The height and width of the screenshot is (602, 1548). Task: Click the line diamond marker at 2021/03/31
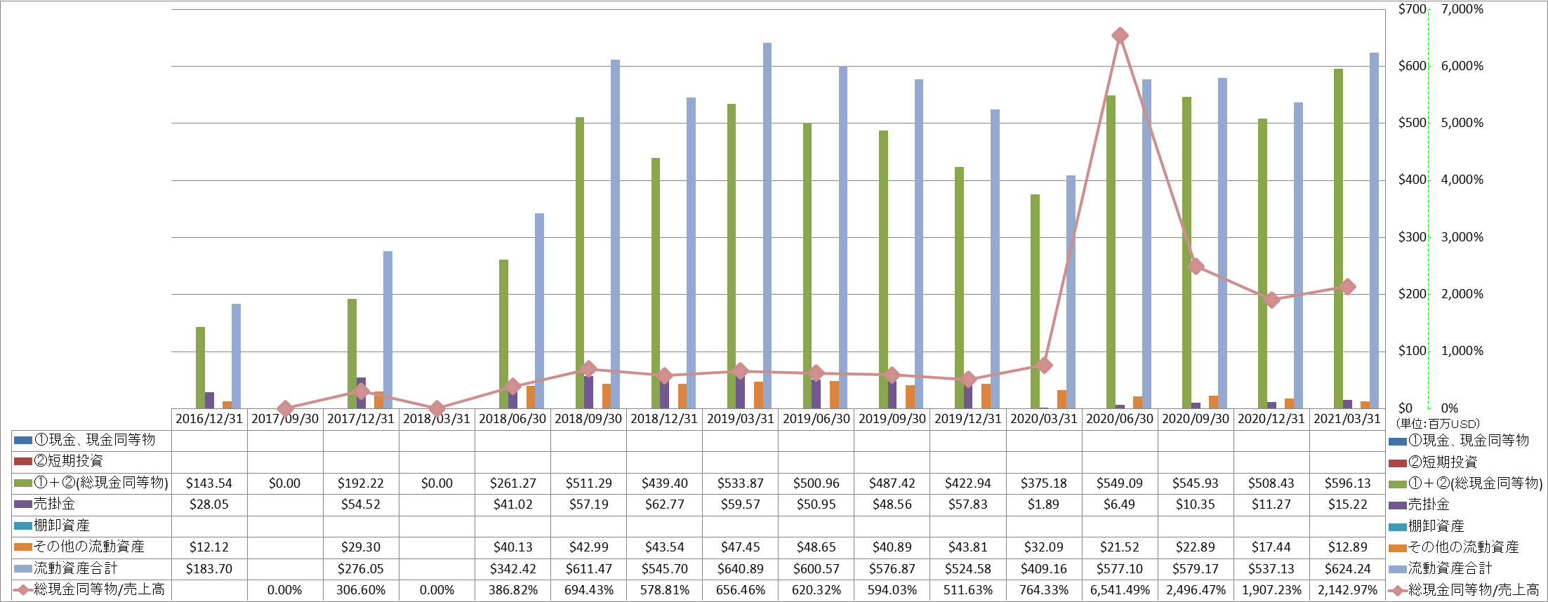pos(1347,286)
